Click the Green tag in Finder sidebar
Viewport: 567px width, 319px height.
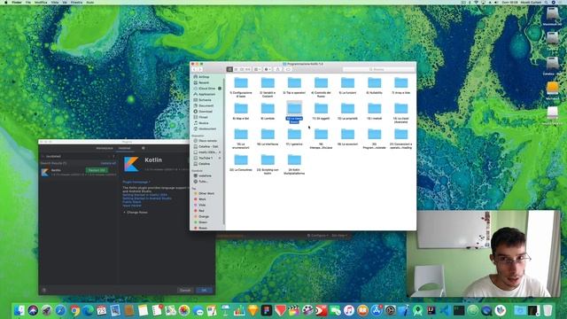point(203,222)
